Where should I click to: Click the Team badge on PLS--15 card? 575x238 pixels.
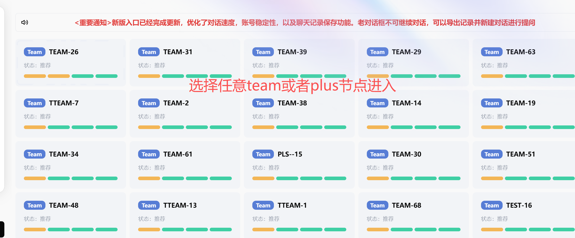coord(263,154)
